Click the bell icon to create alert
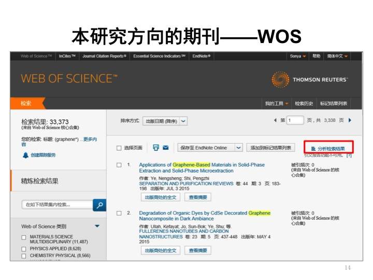Image resolution: width=373 pixels, height=280 pixels. coord(25,155)
